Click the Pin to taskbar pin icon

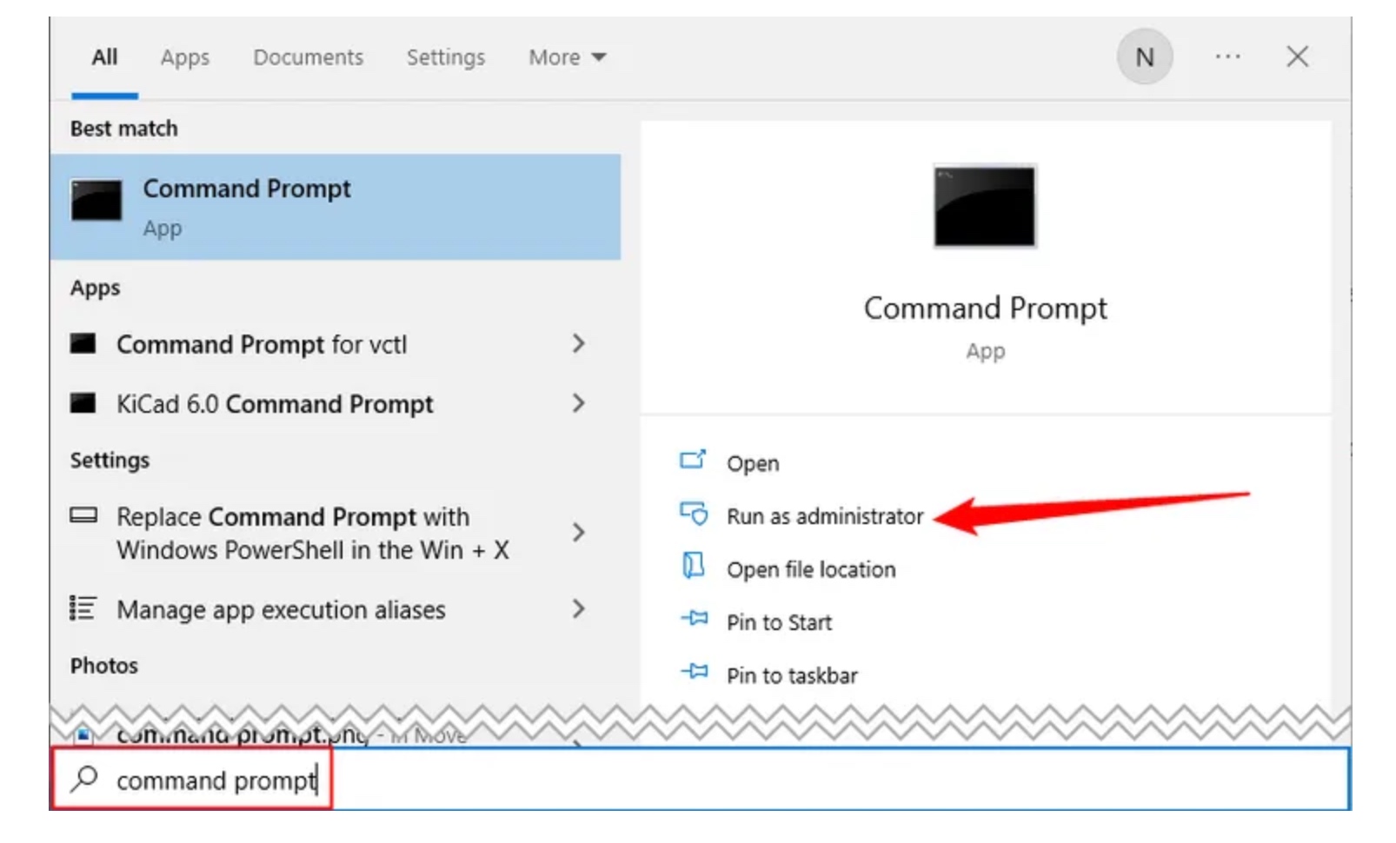[x=694, y=672]
